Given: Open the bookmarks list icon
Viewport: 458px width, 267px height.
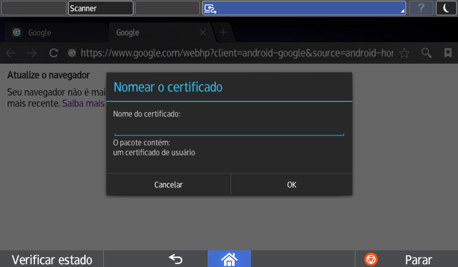Looking at the screenshot, I should pos(448,53).
